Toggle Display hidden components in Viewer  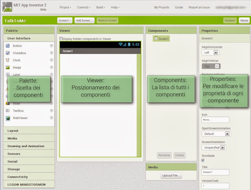pos(61,38)
